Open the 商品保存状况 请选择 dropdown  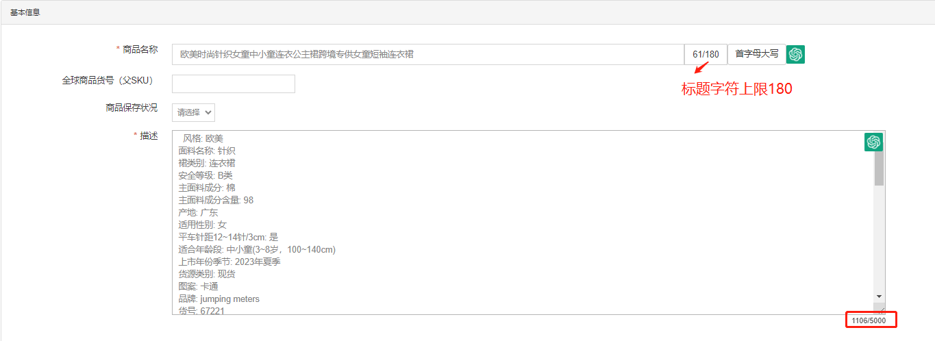pyautogui.click(x=193, y=112)
